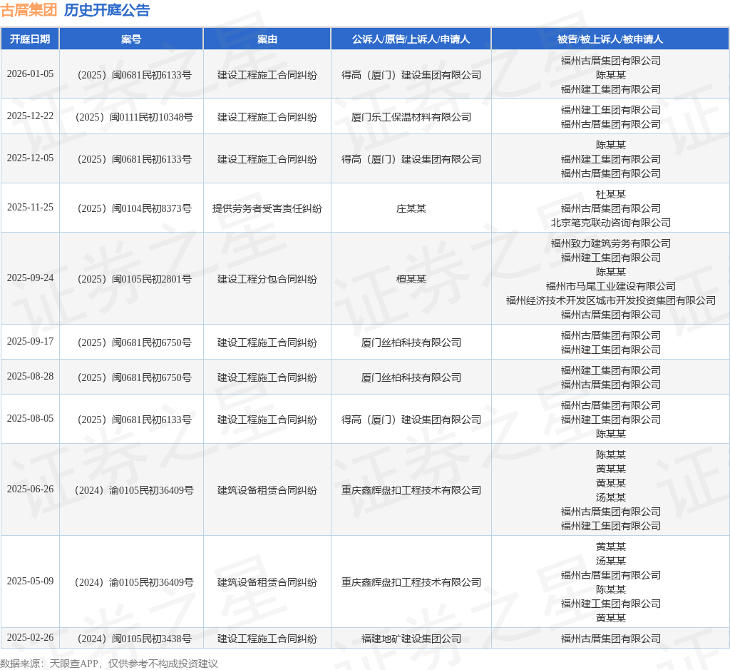The height and width of the screenshot is (670, 730).
Task: Click plaintiff 福建地矿建设集团公司
Action: [x=411, y=639]
